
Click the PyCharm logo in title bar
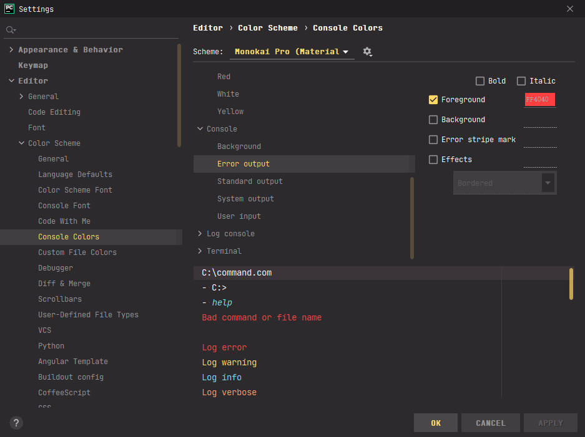point(9,9)
